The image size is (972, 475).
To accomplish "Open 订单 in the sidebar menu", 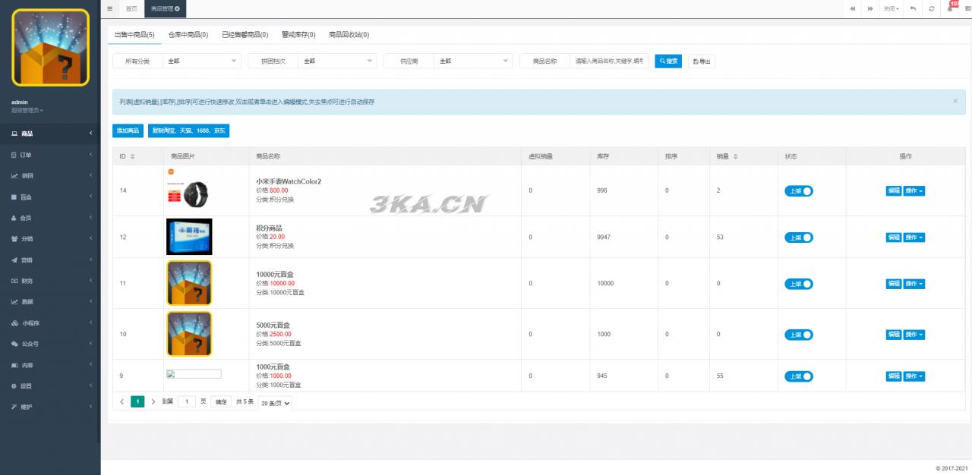I will [50, 155].
